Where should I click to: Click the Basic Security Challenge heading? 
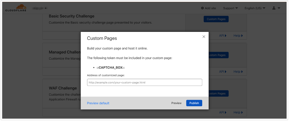(72, 16)
